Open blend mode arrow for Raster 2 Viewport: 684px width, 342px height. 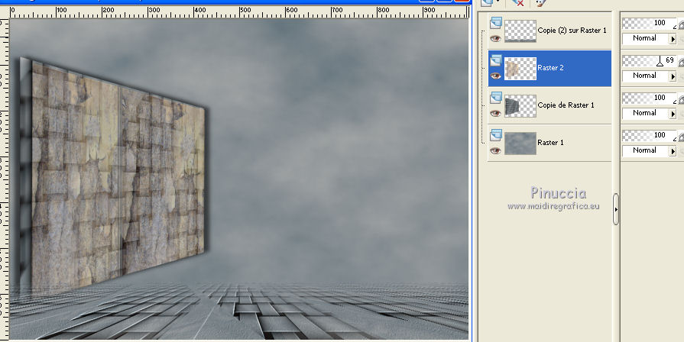click(x=673, y=76)
